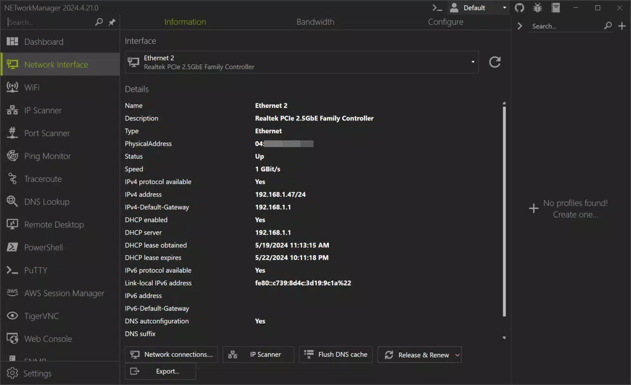This screenshot has width=631, height=385.
Task: Open the Web Console icon
Action: (12, 339)
